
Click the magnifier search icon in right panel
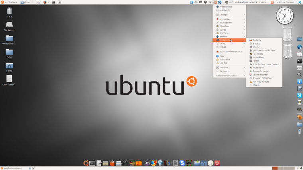tap(299, 75)
